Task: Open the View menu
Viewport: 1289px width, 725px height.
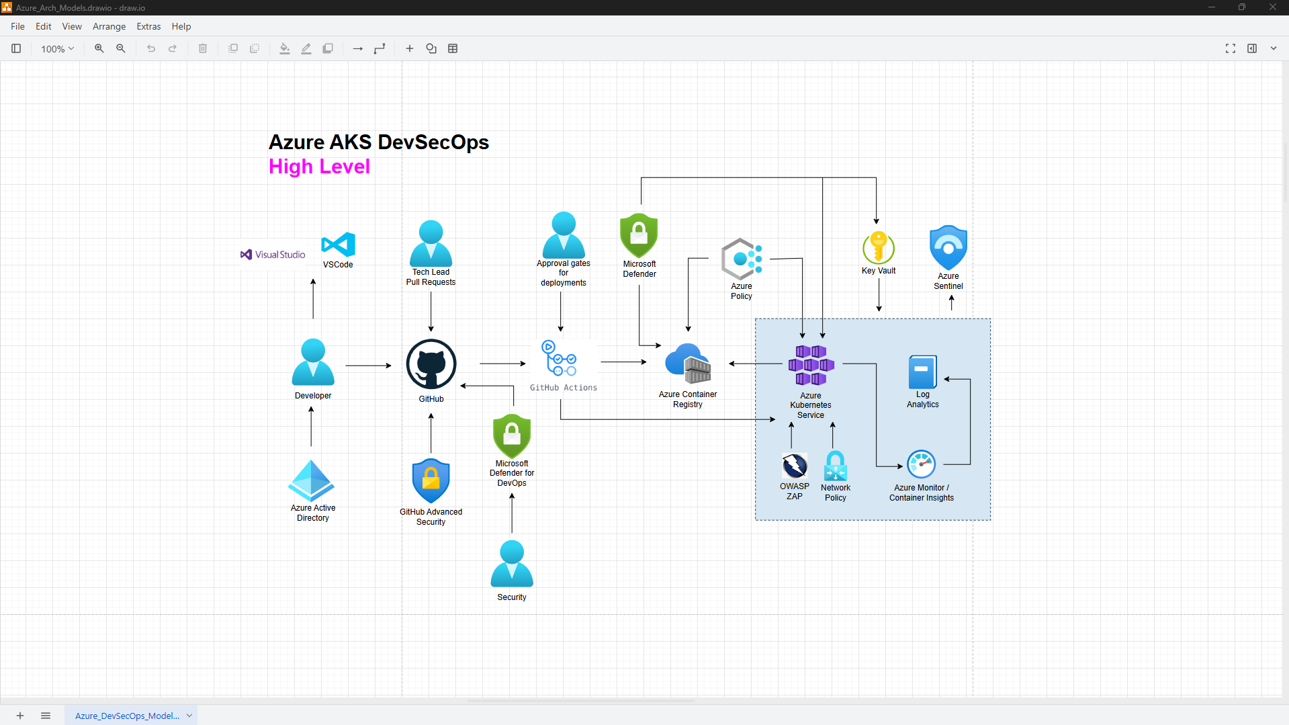Action: 72,26
